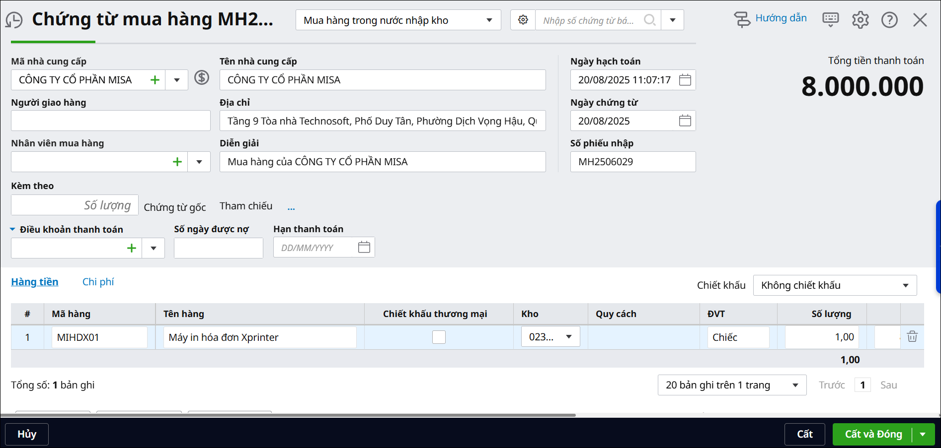Expand Nhân viên mua hàng dropdown arrow

click(199, 162)
